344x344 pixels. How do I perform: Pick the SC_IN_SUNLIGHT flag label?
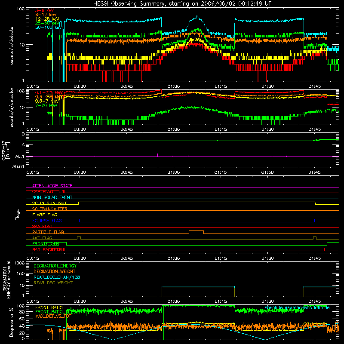click(x=49, y=203)
